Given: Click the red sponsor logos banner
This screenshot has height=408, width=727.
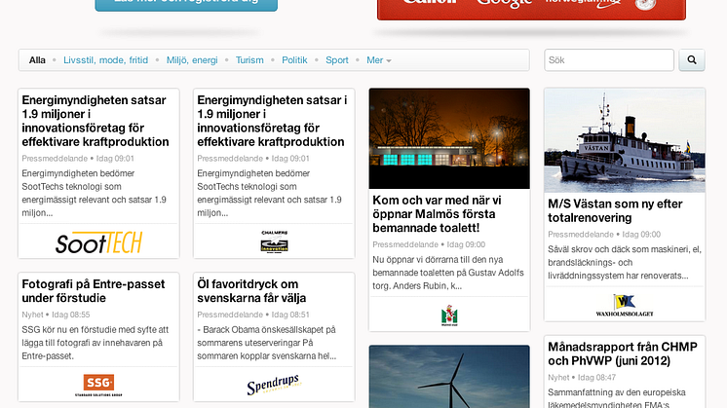Looking at the screenshot, I should coord(531,10).
